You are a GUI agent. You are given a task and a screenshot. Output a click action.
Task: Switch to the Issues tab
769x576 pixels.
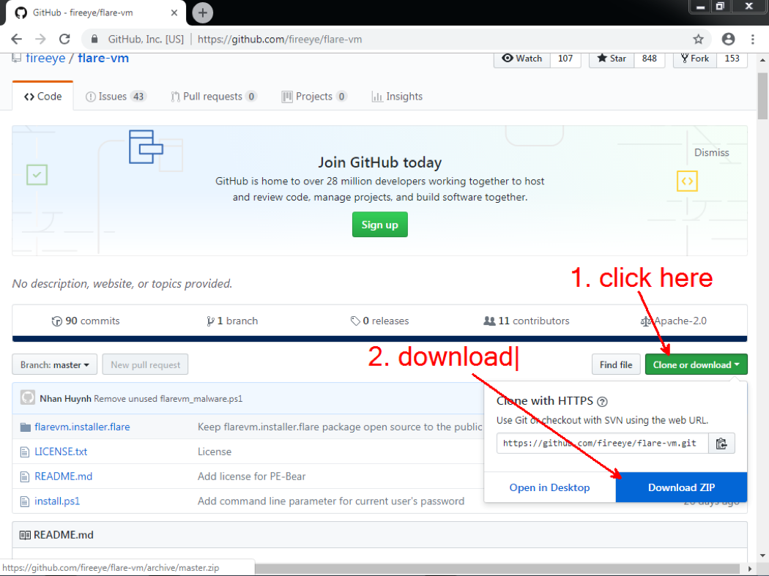click(x=116, y=97)
